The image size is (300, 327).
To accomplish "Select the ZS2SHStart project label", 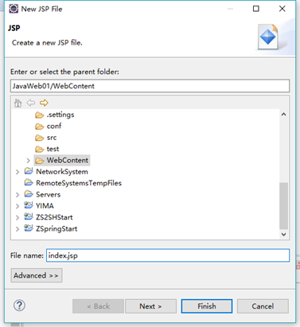I will 54,217.
